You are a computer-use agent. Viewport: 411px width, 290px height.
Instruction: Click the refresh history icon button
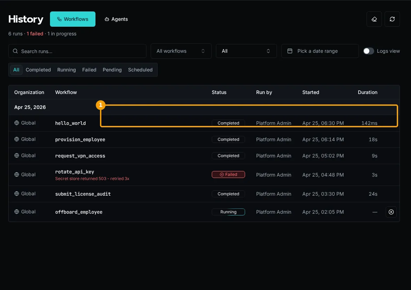click(392, 19)
